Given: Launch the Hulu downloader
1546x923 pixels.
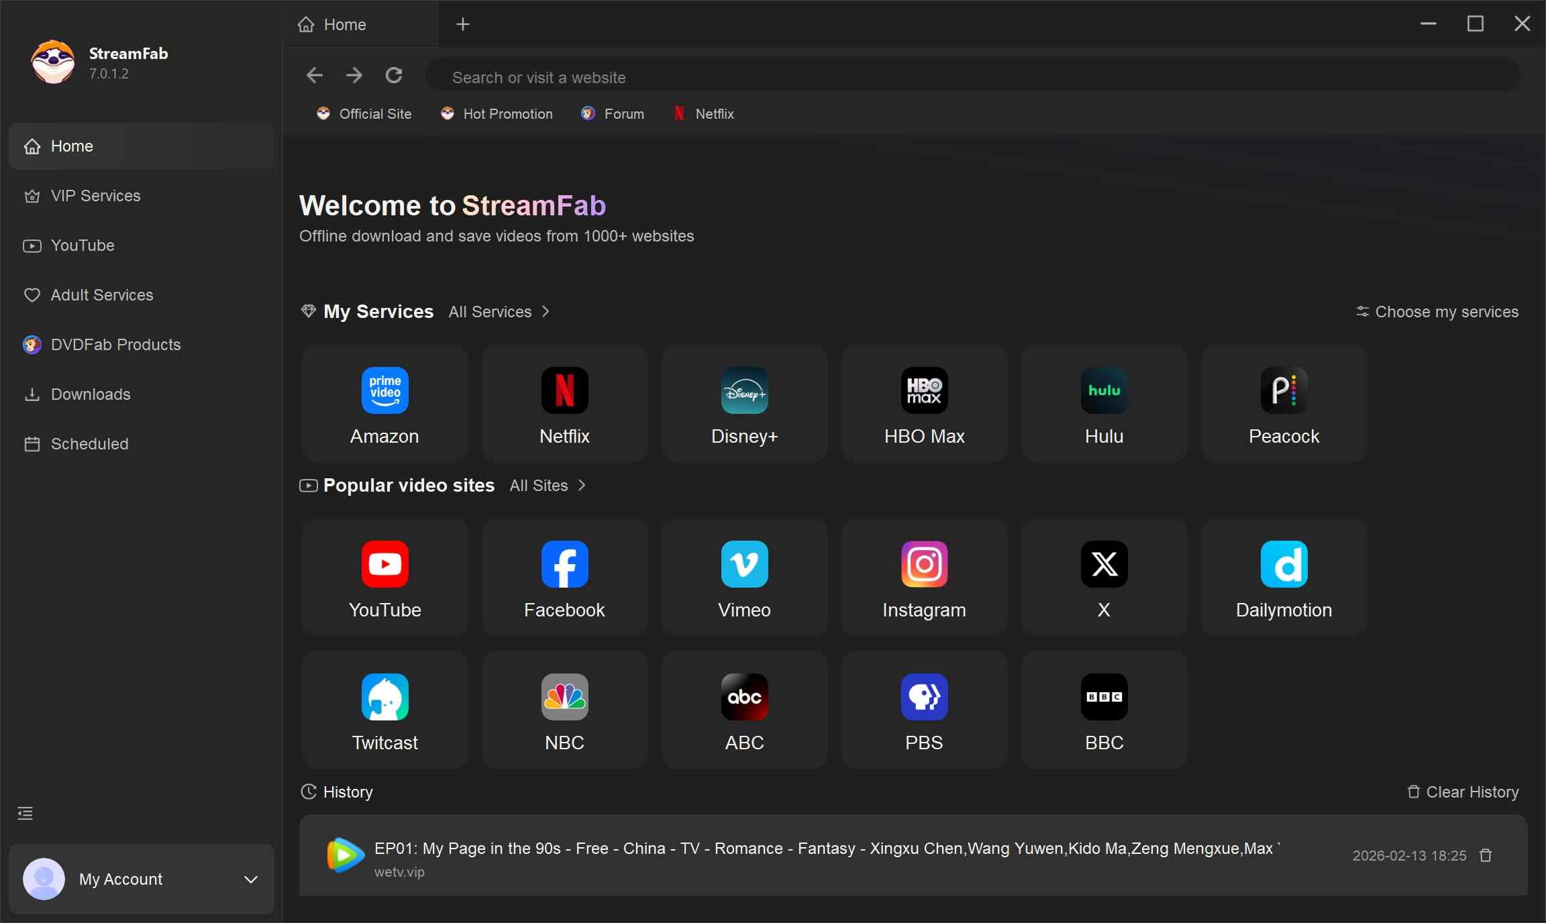Looking at the screenshot, I should click(x=1104, y=402).
